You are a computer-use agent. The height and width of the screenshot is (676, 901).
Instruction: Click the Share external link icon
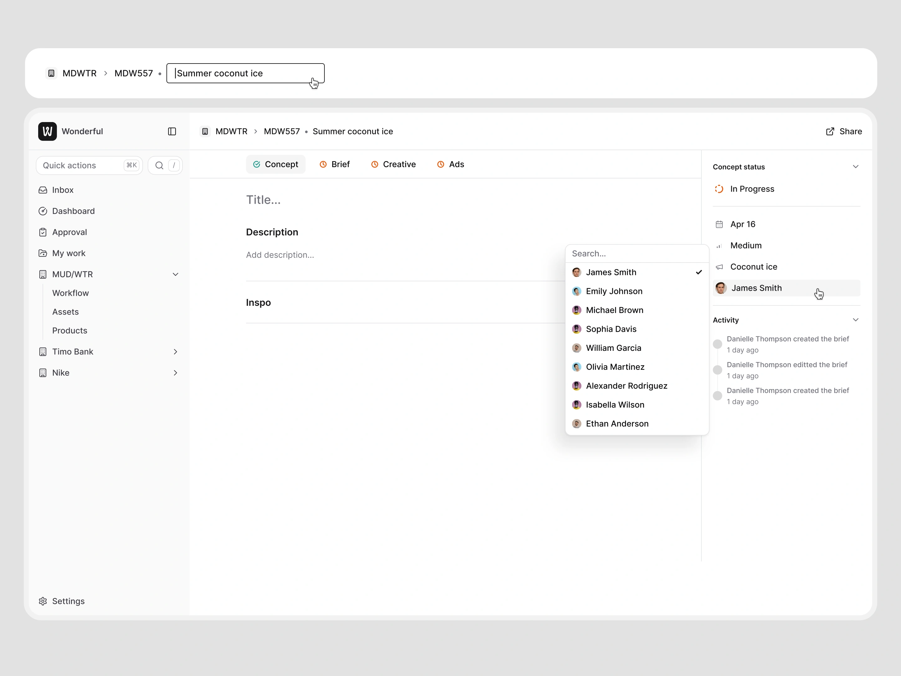[830, 131]
